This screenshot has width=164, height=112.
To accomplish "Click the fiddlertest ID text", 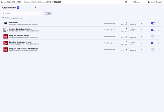I will [x=23, y=24].
